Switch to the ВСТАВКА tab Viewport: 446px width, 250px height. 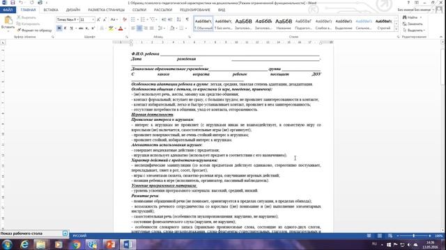coord(51,10)
